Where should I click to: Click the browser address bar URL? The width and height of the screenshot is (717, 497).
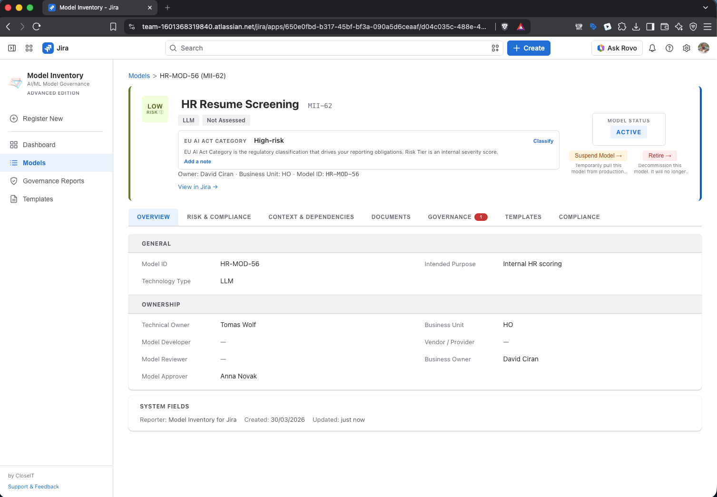click(314, 27)
